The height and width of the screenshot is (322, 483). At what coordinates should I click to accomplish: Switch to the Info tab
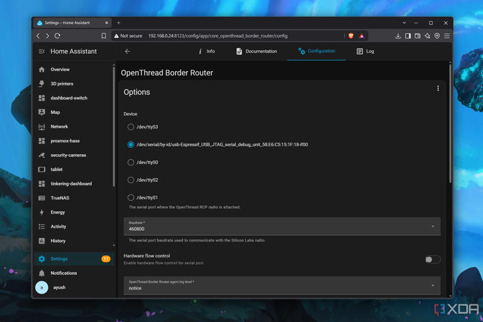click(x=207, y=52)
